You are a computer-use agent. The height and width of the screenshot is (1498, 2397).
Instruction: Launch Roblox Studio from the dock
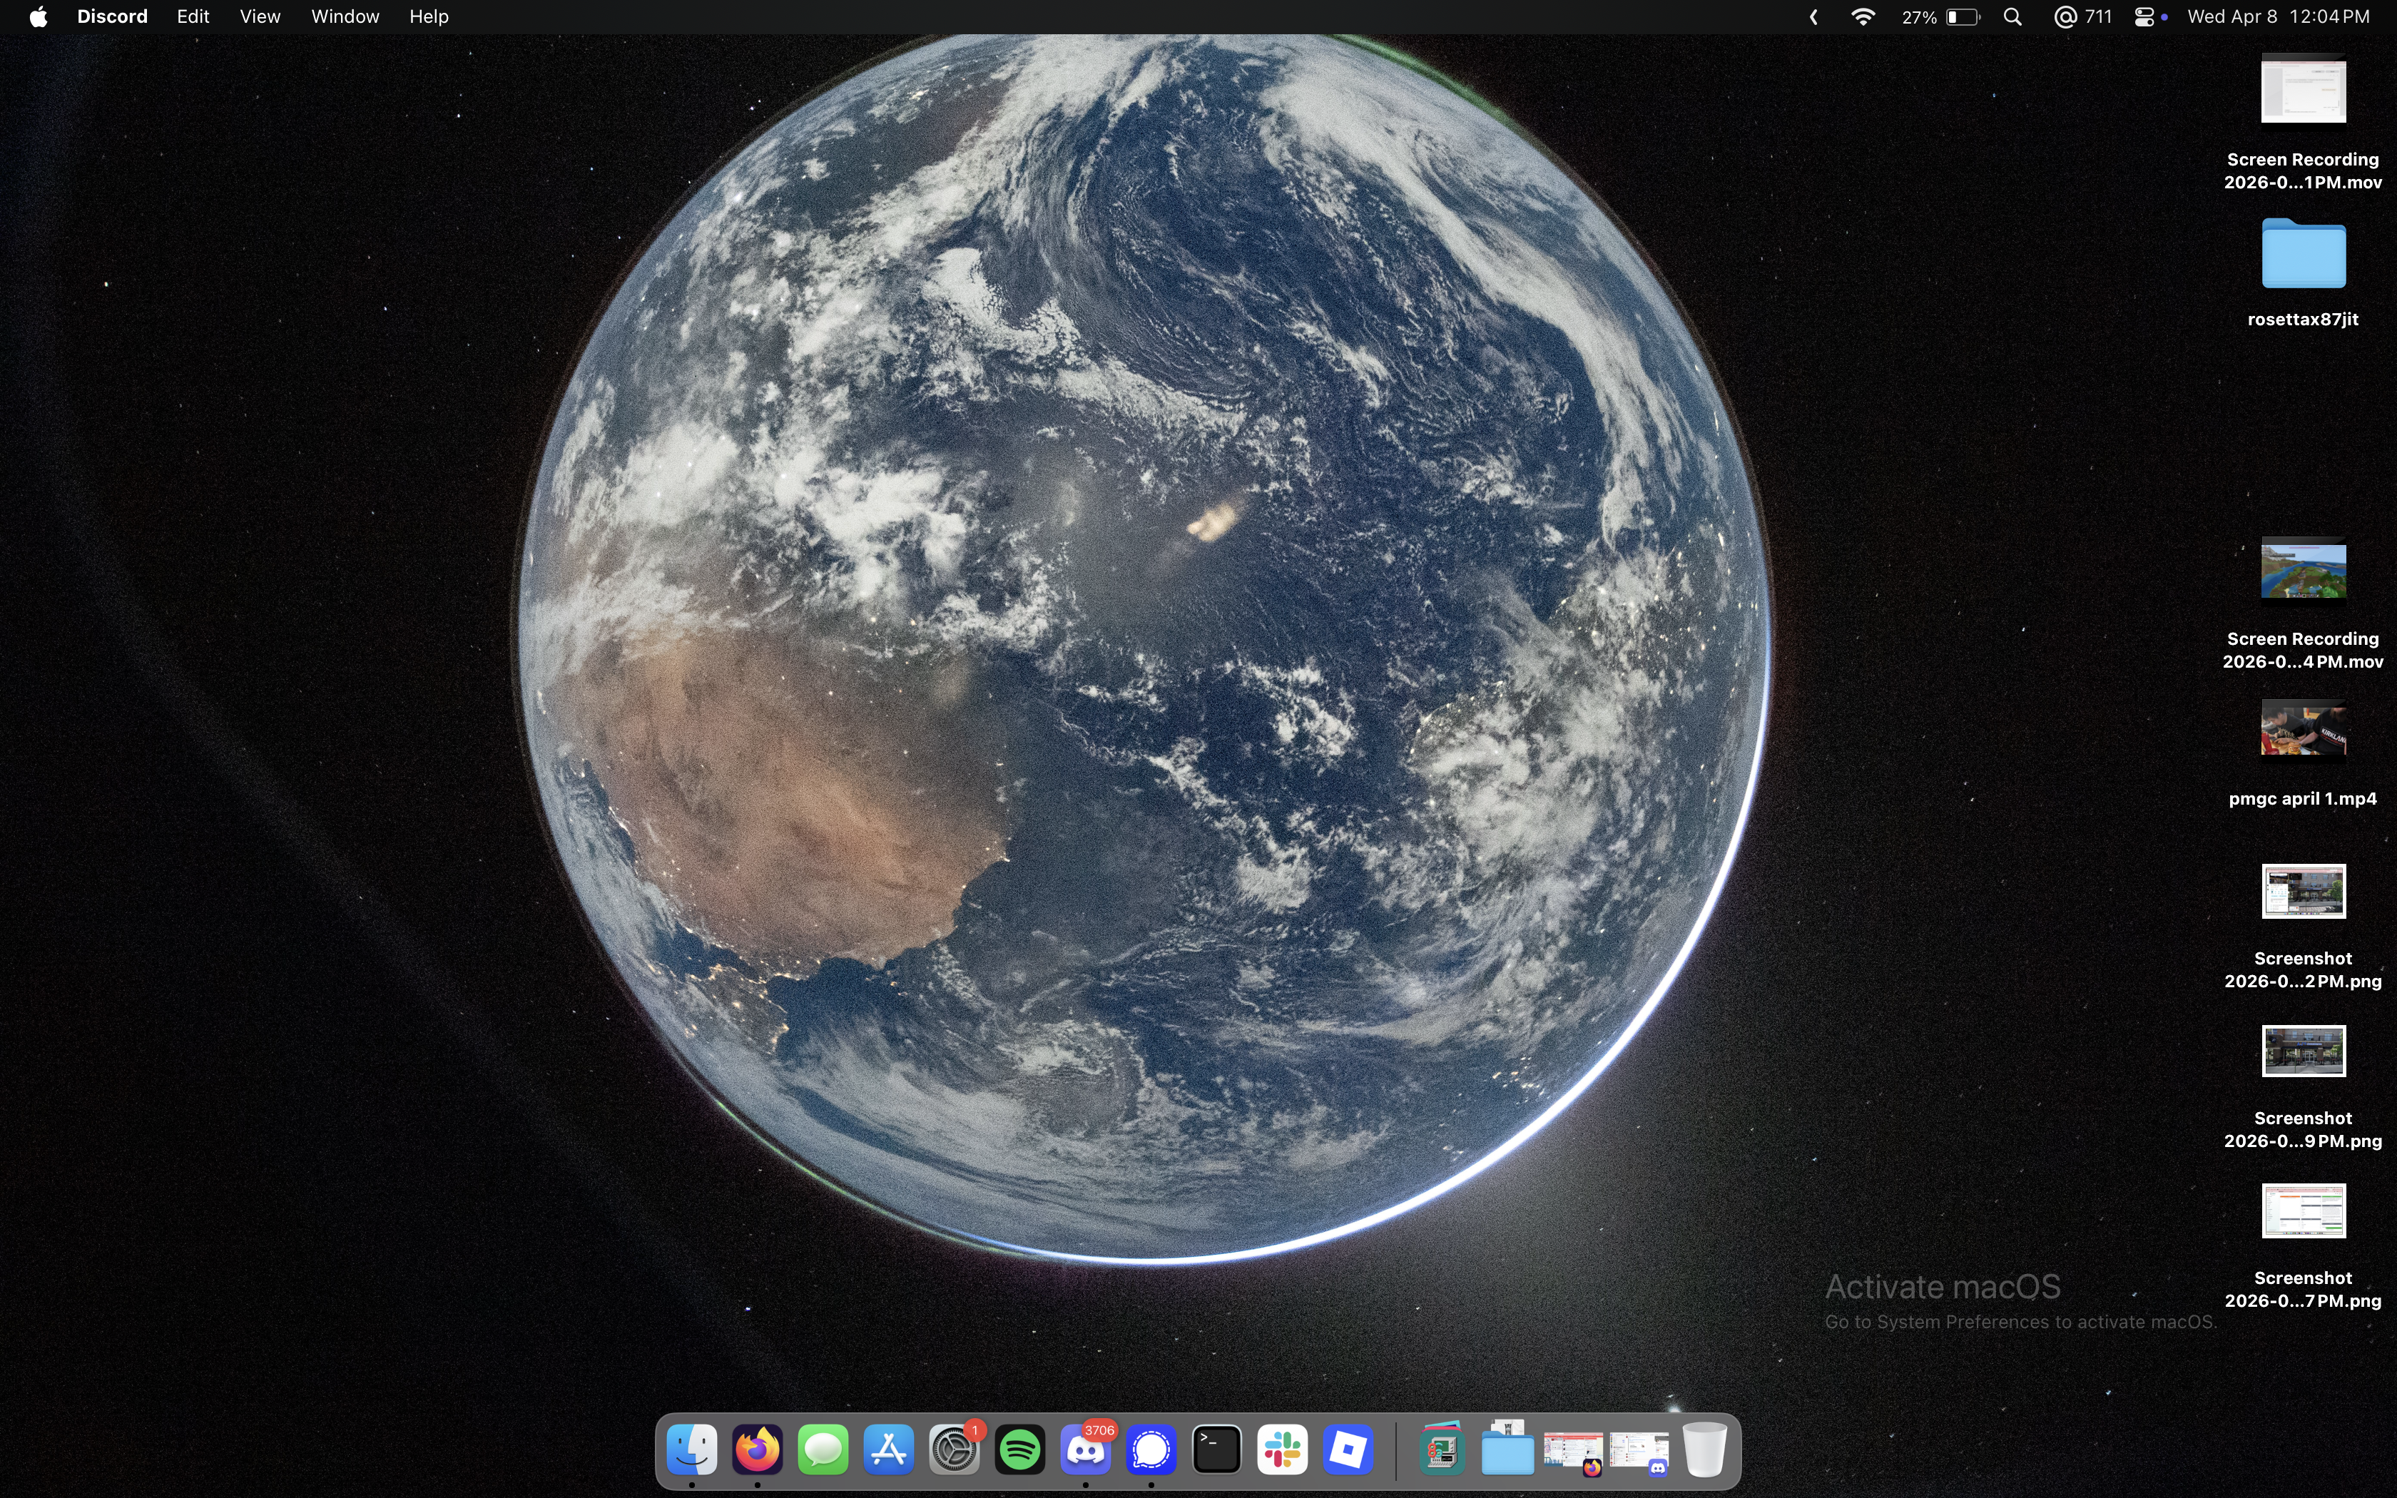coord(1348,1450)
